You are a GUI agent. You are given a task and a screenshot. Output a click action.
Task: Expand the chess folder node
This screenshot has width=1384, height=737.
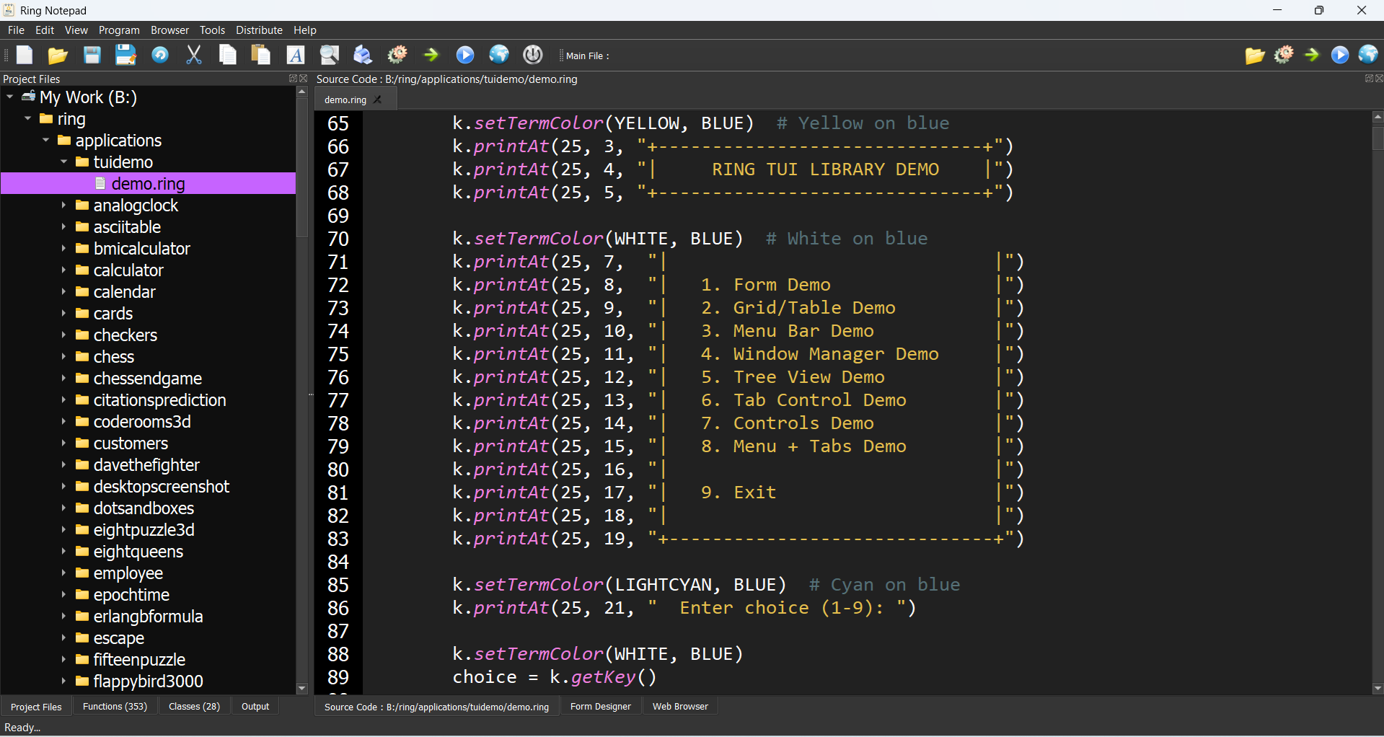pos(64,357)
